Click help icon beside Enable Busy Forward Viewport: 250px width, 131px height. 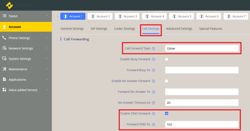pyautogui.click(x=153, y=59)
